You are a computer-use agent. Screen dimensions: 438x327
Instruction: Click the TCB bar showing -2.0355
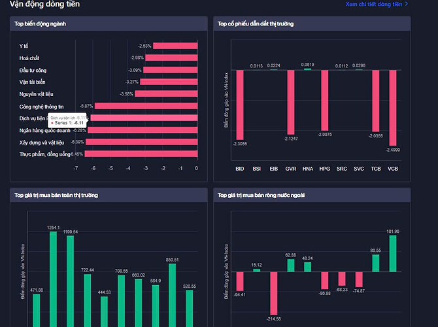point(376,101)
